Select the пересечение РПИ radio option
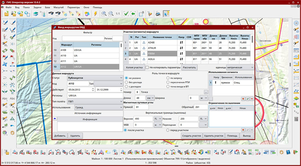The height and width of the screenshot is (166, 301). 167,82
